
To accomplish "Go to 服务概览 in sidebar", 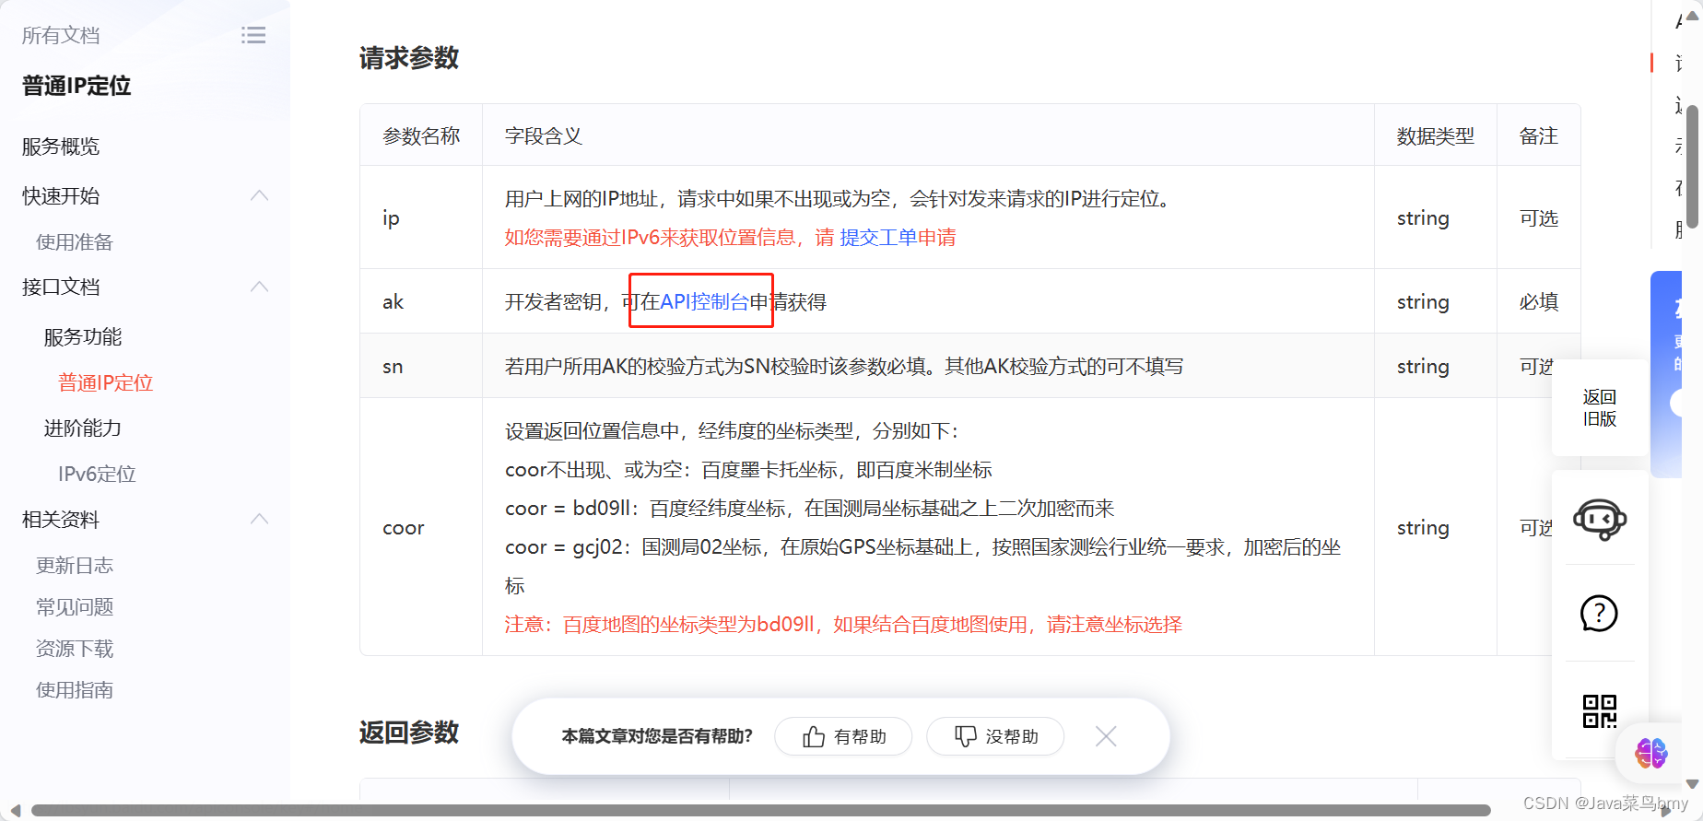I will 61,147.
